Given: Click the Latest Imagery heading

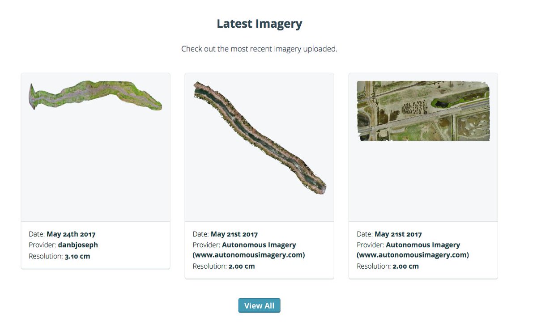Looking at the screenshot, I should pyautogui.click(x=260, y=24).
